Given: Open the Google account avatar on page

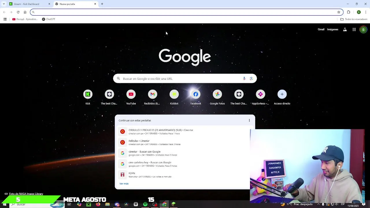Looking at the screenshot, I should (363, 29).
